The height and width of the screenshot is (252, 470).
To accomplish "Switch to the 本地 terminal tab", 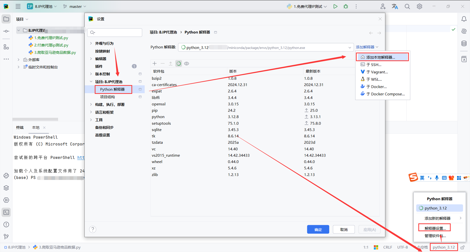I will (36, 128).
